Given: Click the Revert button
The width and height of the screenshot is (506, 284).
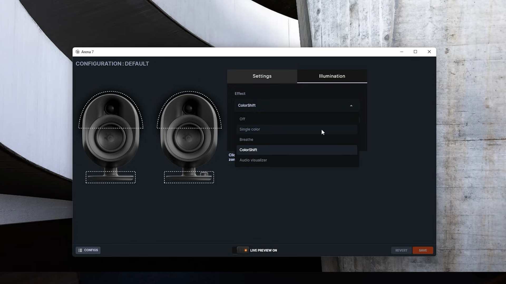Looking at the screenshot, I should pos(401,250).
